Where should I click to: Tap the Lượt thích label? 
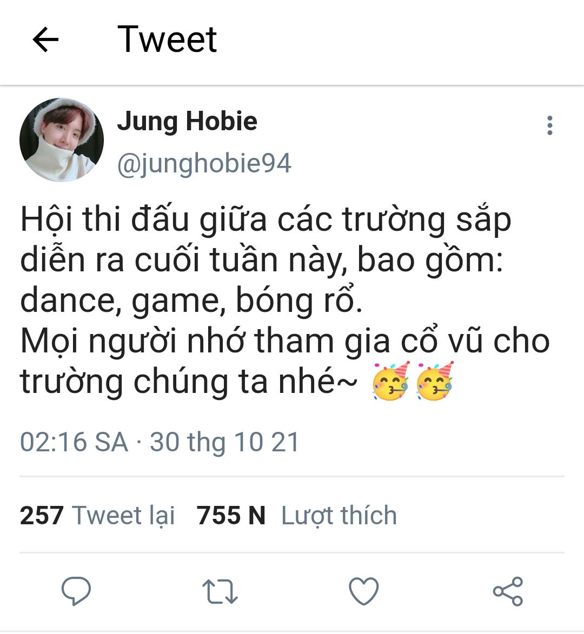(339, 516)
